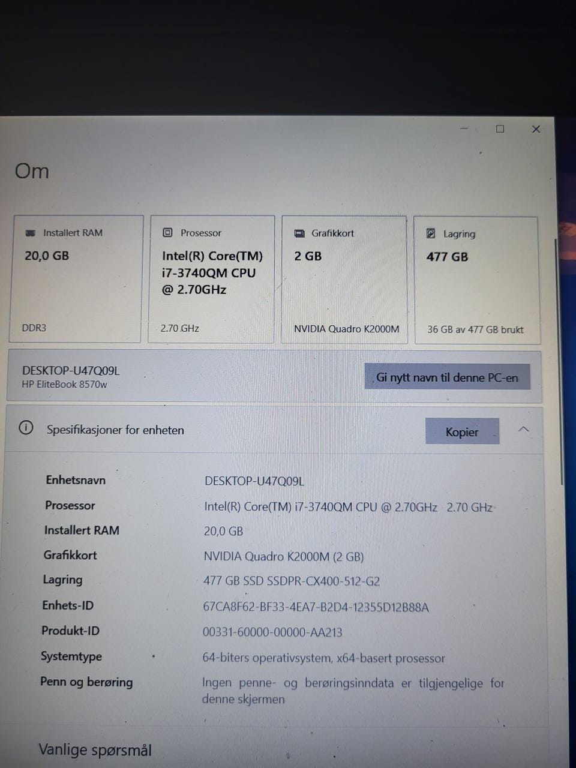The width and height of the screenshot is (576, 768).
Task: Click NVIDIA Quadro K2000M (2 GB) value
Action: [284, 557]
